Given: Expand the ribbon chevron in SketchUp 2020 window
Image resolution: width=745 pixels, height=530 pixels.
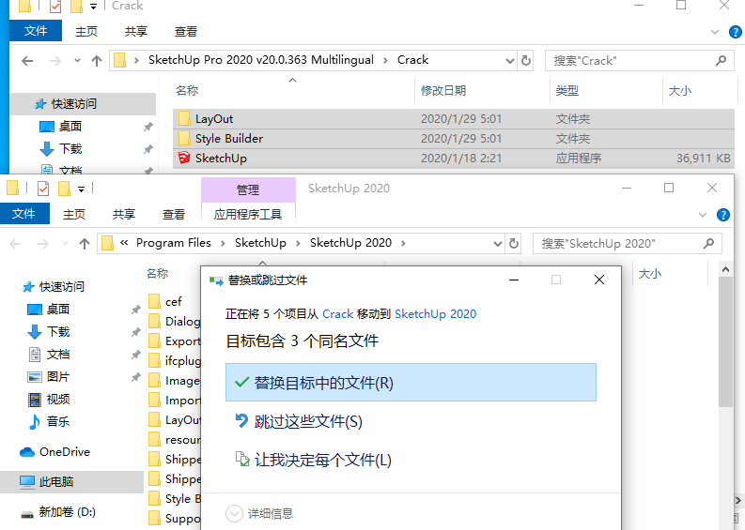Looking at the screenshot, I should (702, 215).
